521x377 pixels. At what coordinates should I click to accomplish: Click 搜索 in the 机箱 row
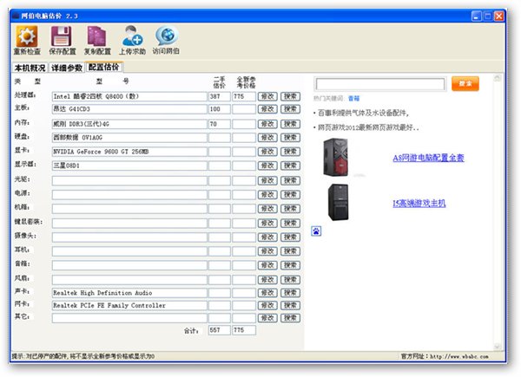pyautogui.click(x=290, y=209)
